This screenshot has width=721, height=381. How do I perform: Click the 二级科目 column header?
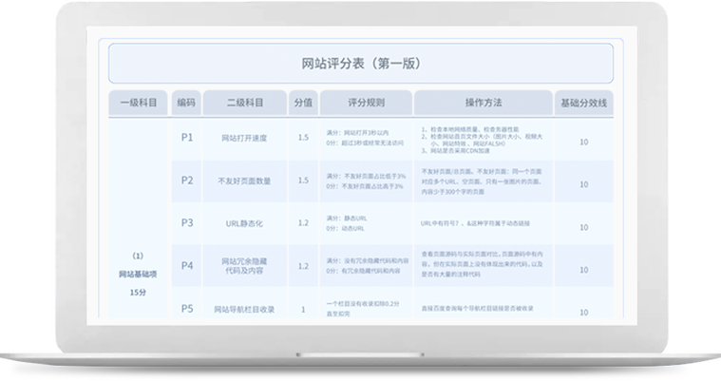pos(245,103)
